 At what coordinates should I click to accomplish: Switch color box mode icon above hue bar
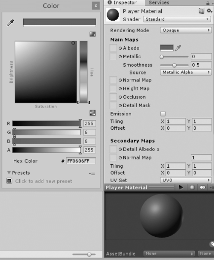[93, 34]
